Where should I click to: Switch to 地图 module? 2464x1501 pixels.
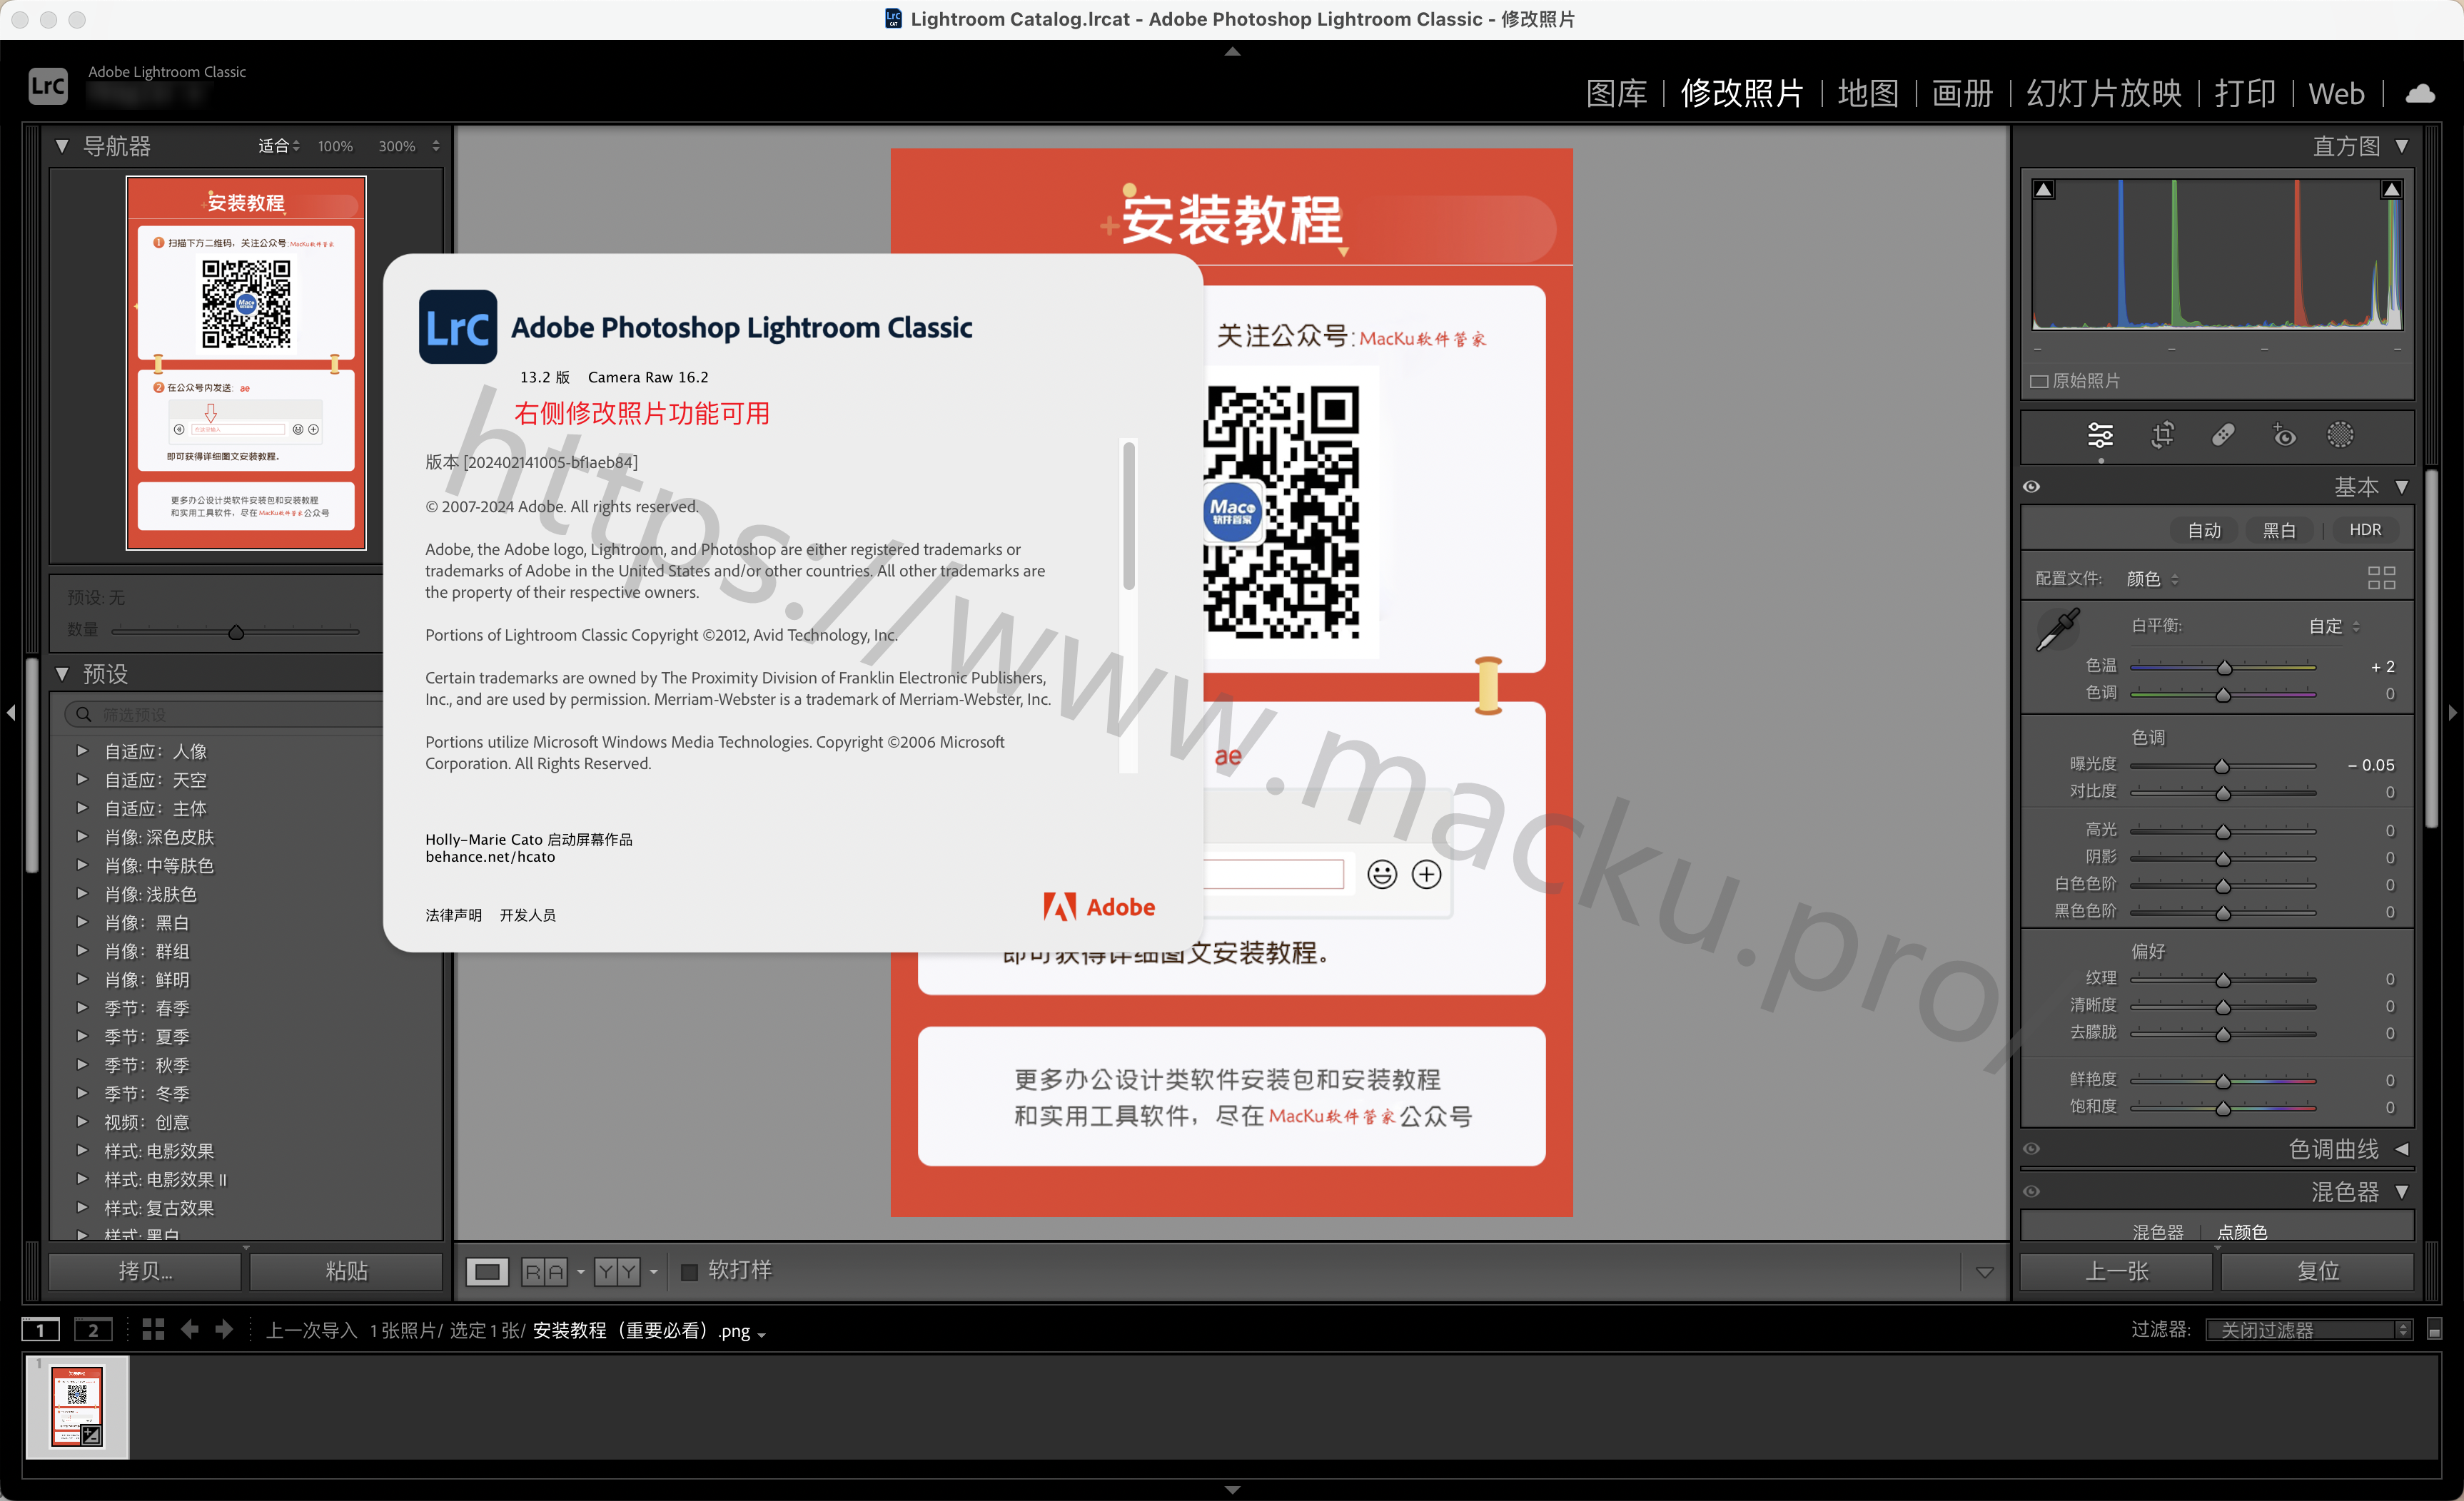tap(1868, 93)
